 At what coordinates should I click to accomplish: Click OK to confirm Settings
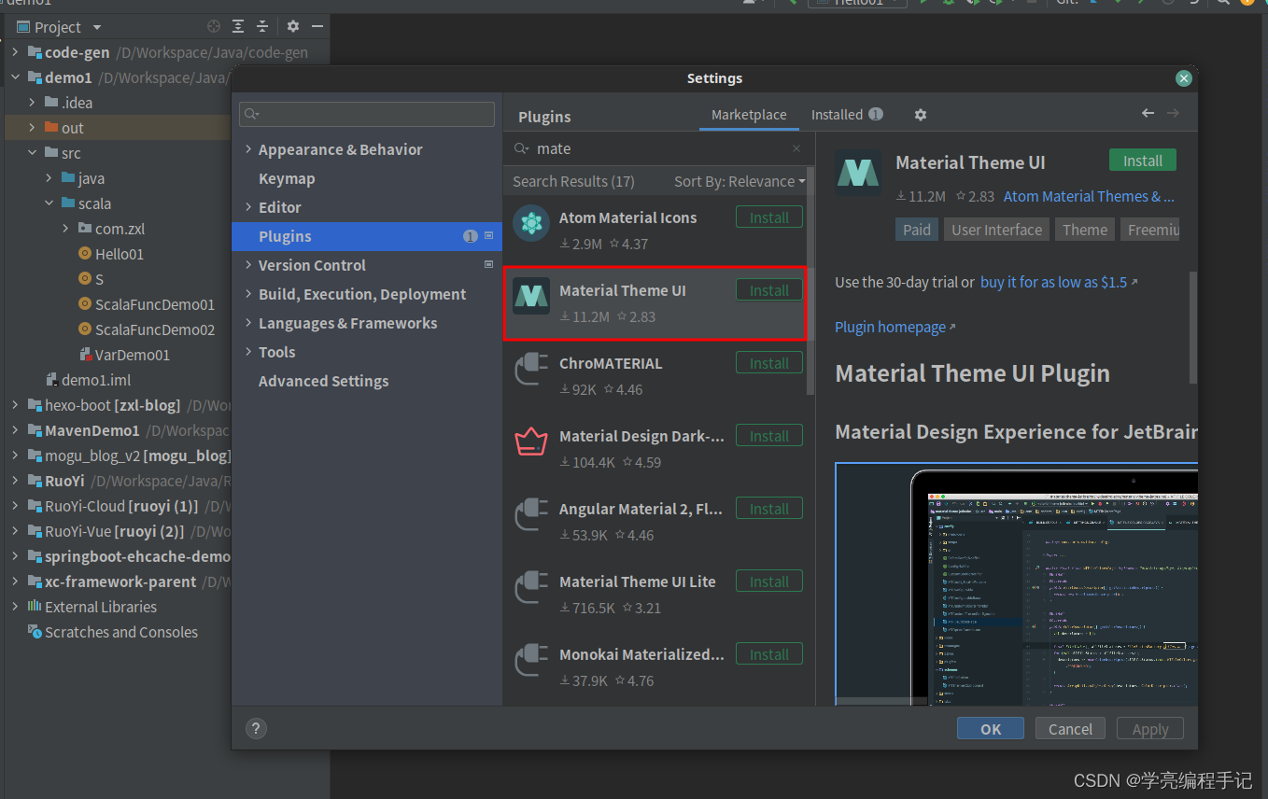coord(990,728)
